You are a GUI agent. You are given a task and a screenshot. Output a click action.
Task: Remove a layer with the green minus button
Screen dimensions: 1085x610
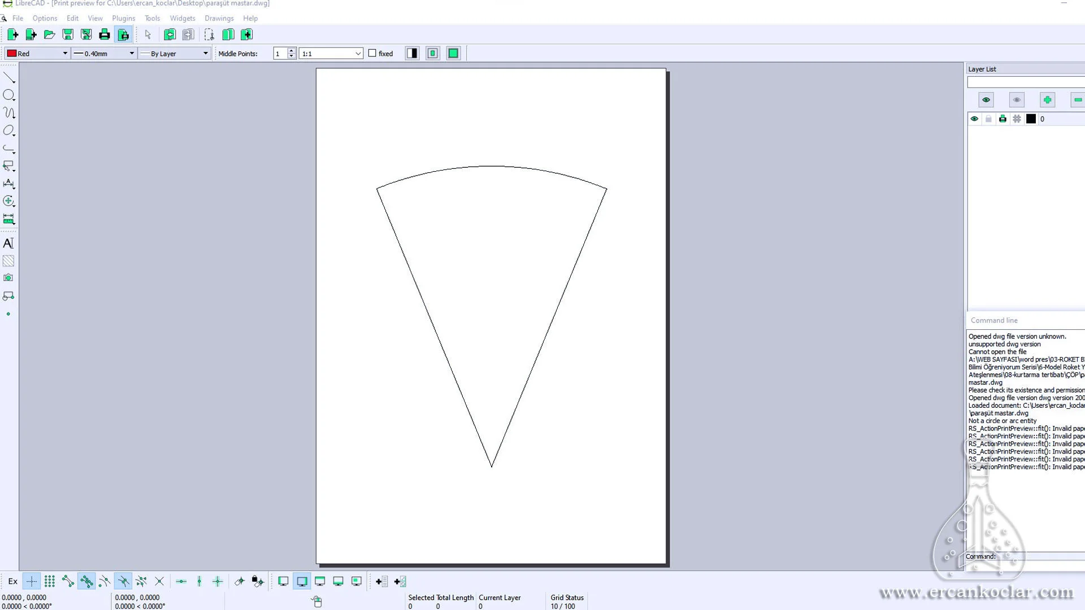[1078, 100]
